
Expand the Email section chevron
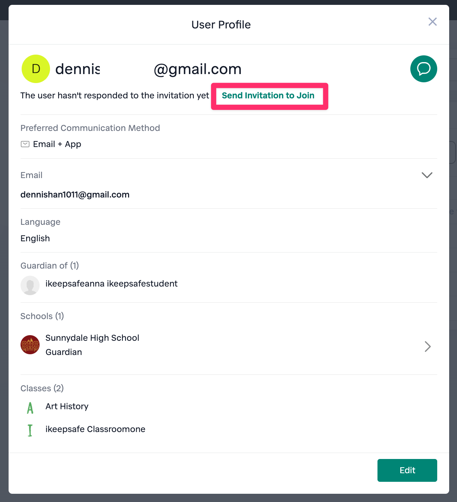tap(427, 175)
